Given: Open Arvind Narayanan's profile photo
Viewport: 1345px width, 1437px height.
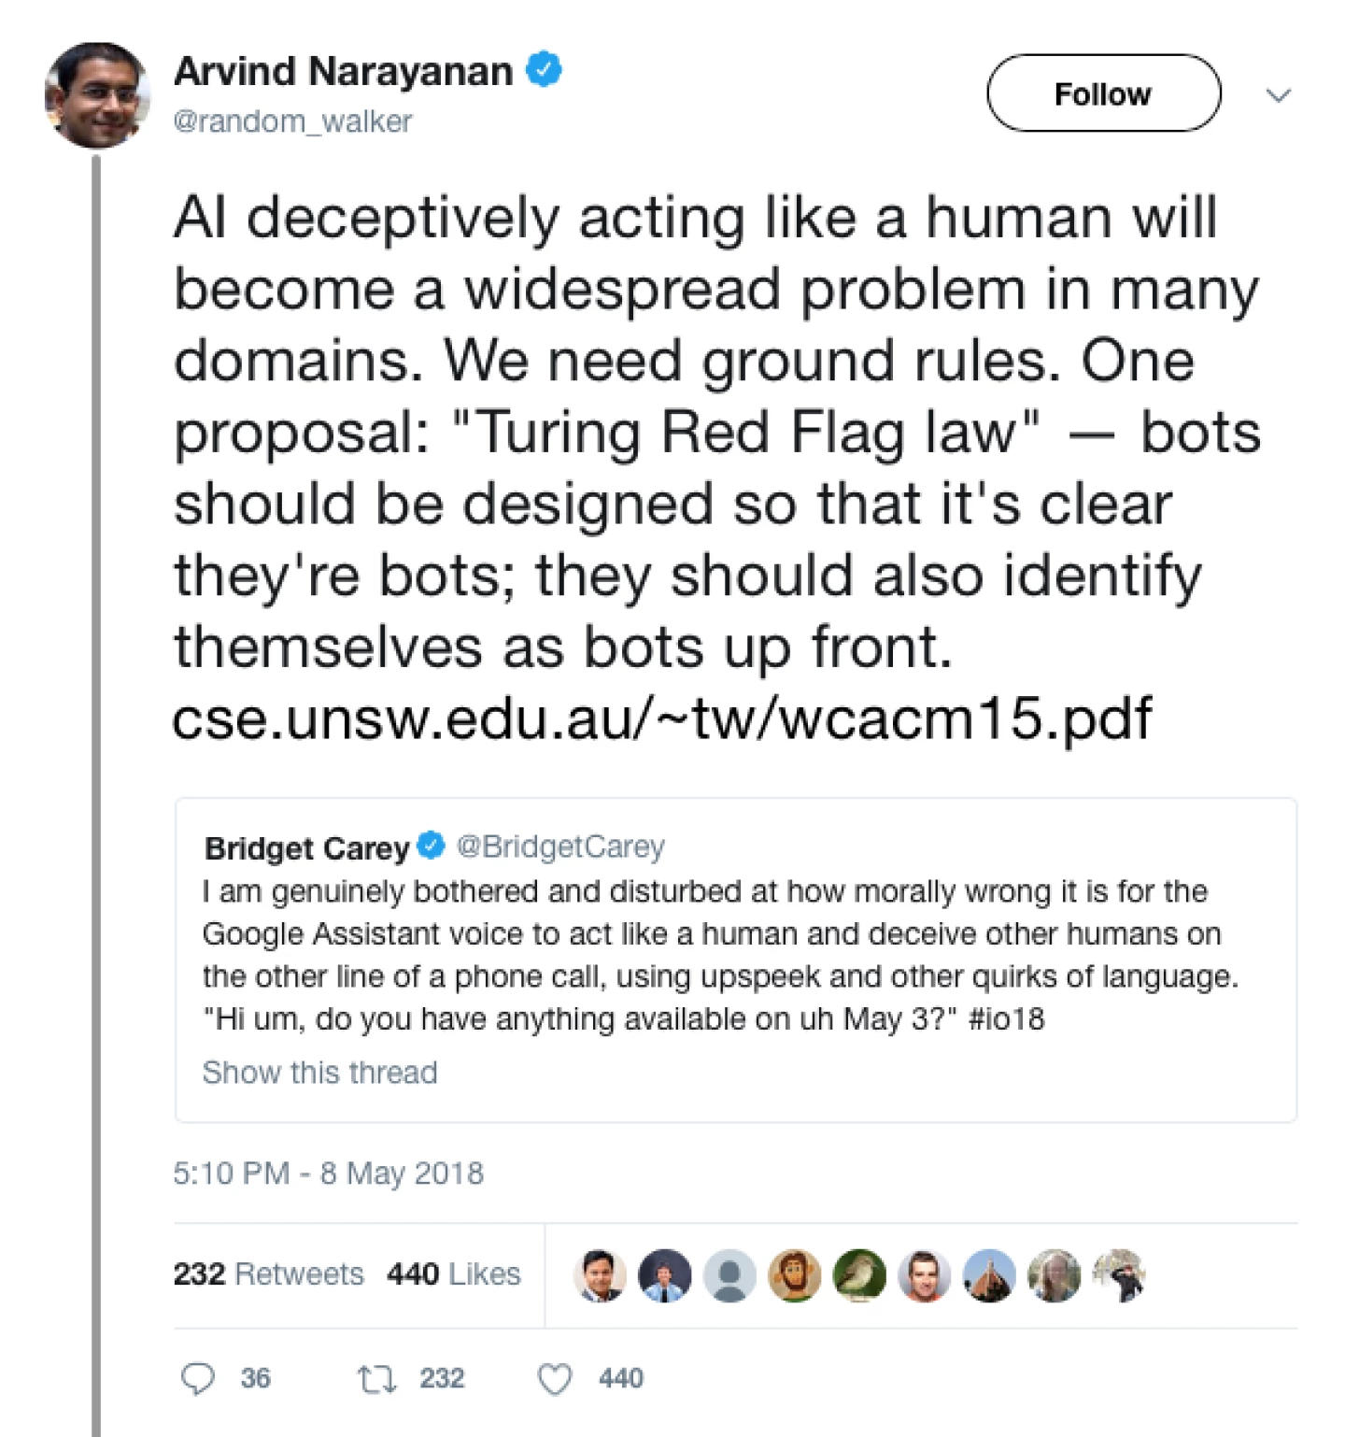Looking at the screenshot, I should (x=96, y=95).
